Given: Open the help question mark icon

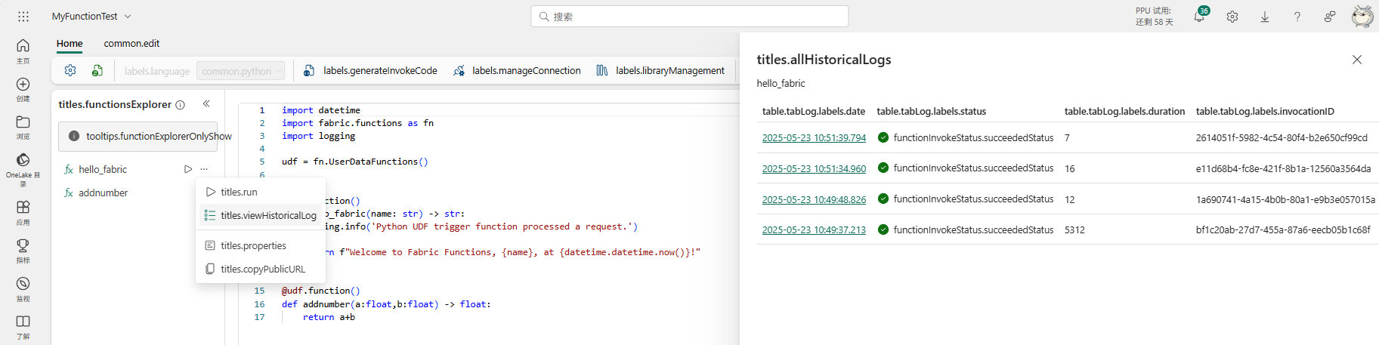Looking at the screenshot, I should pyautogui.click(x=1297, y=17).
